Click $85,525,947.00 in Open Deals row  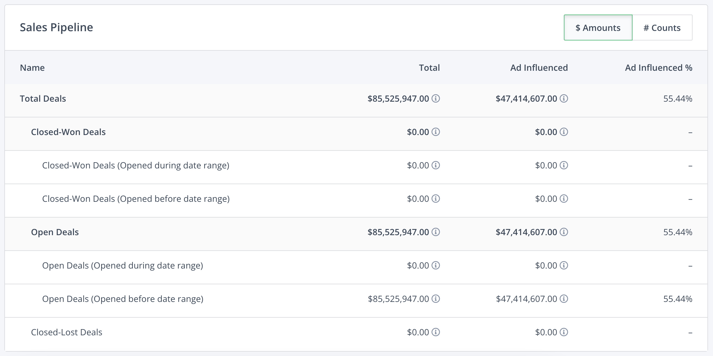pyautogui.click(x=398, y=232)
